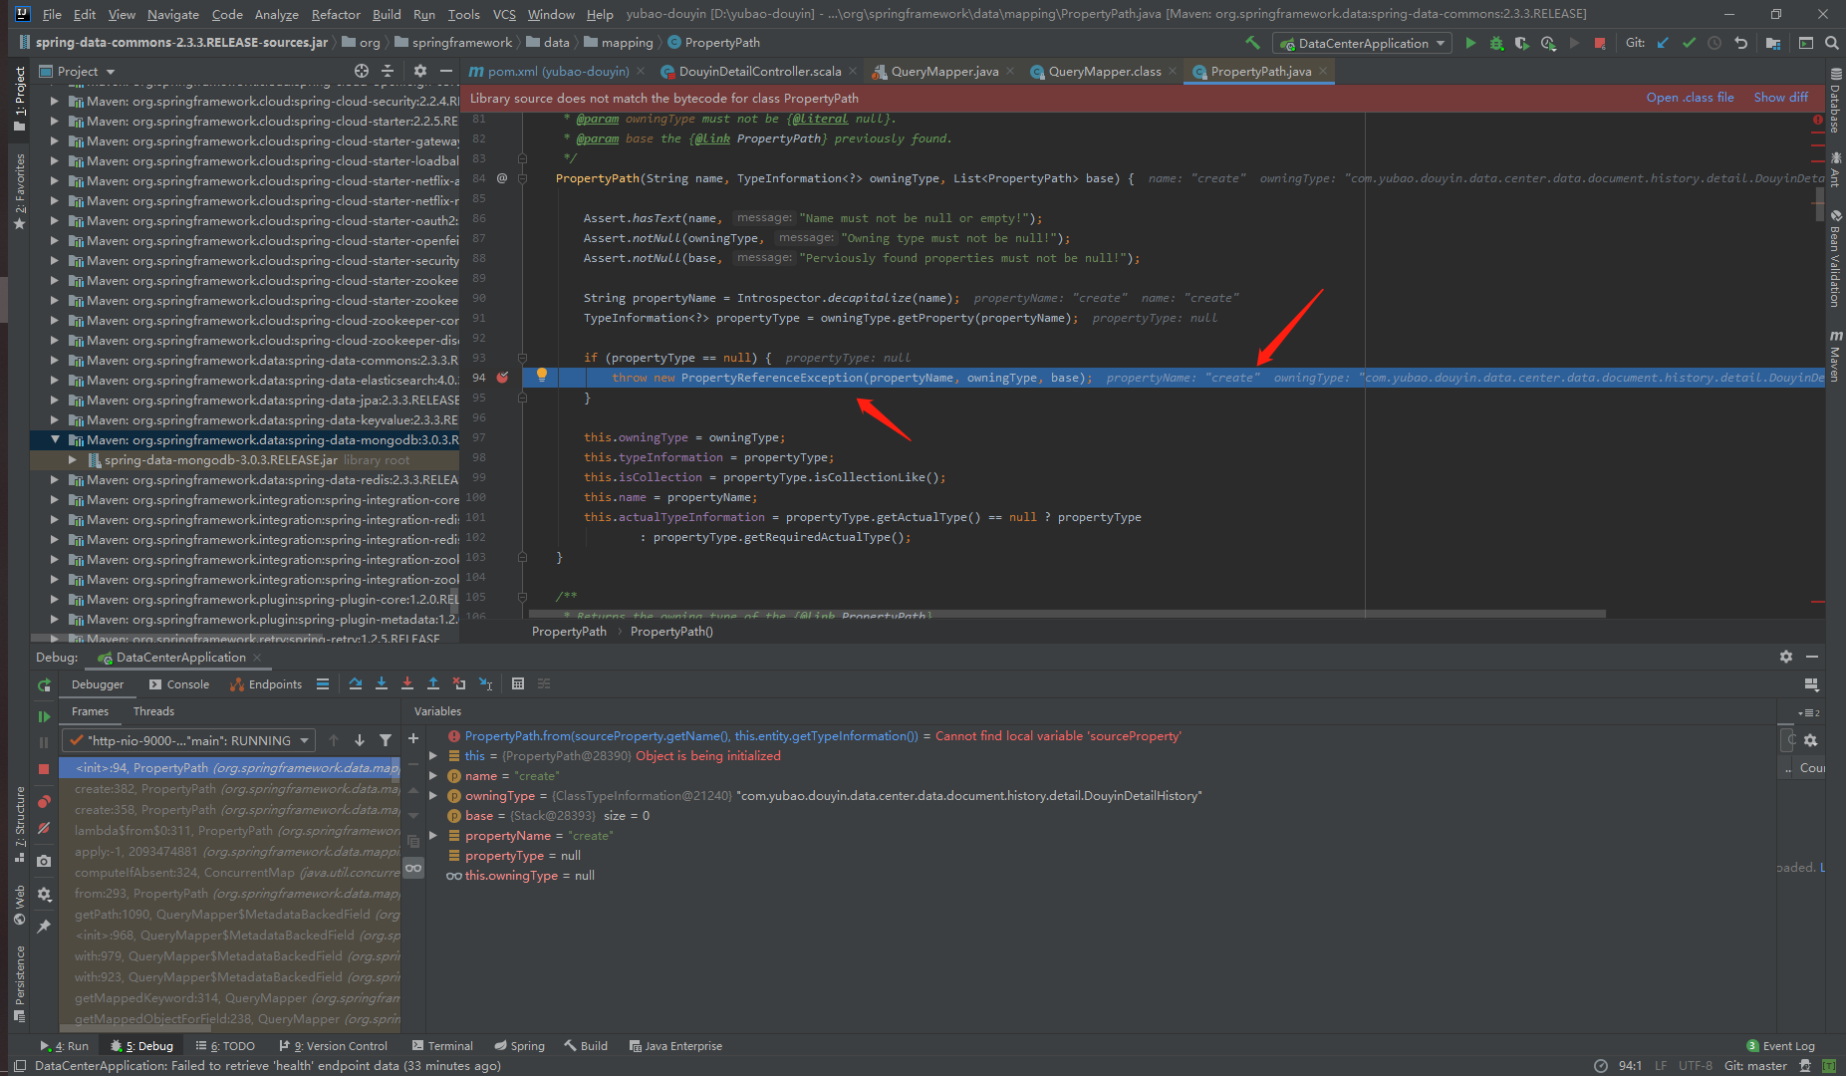Expand the owningType variable node
Image resolution: width=1846 pixels, height=1076 pixels.
(433, 795)
